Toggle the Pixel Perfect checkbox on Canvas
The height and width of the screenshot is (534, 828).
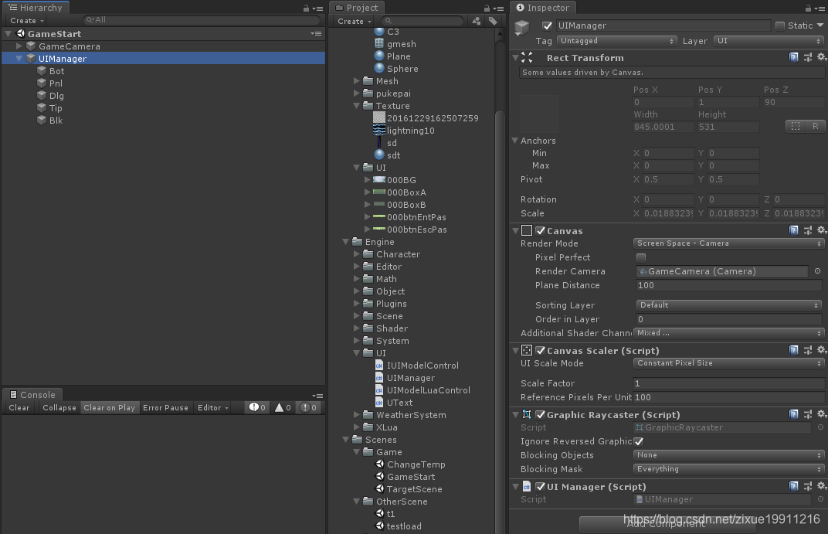pyautogui.click(x=640, y=257)
